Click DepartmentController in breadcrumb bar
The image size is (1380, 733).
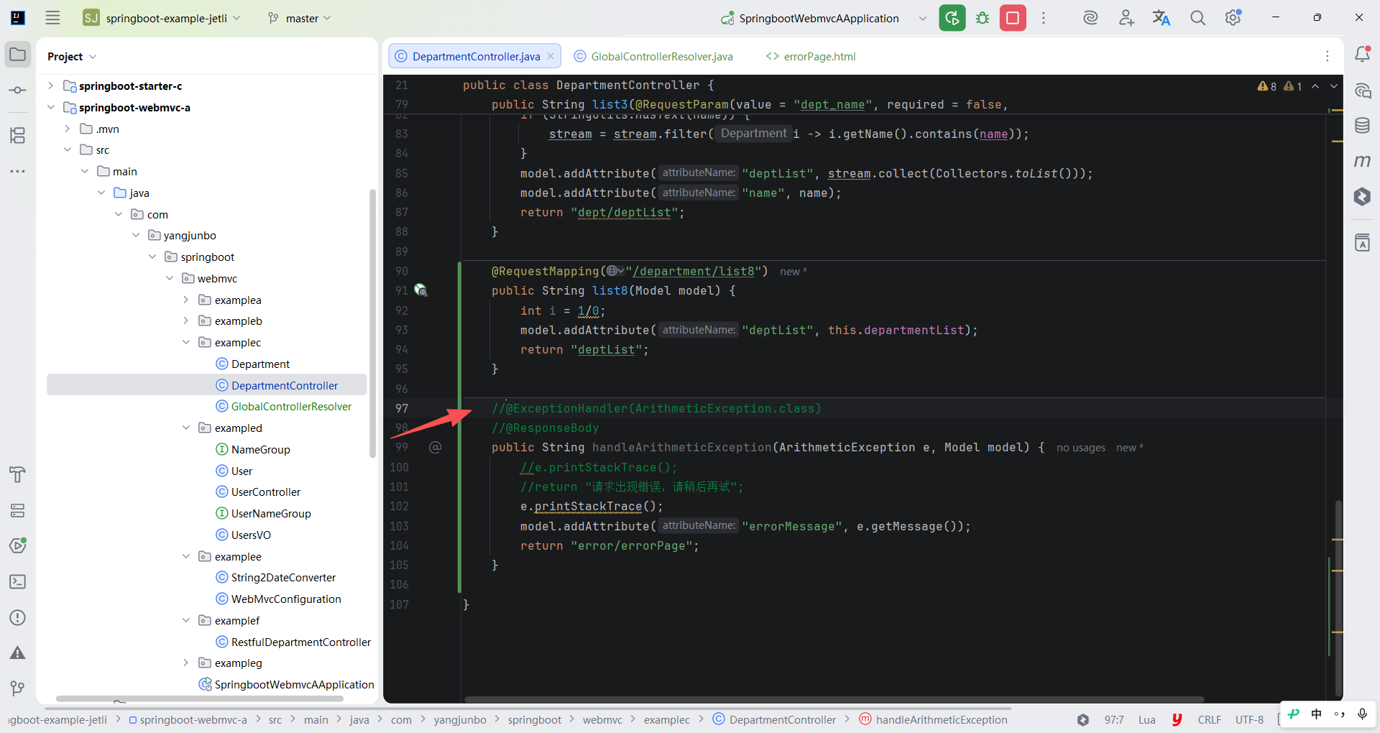coord(783,719)
